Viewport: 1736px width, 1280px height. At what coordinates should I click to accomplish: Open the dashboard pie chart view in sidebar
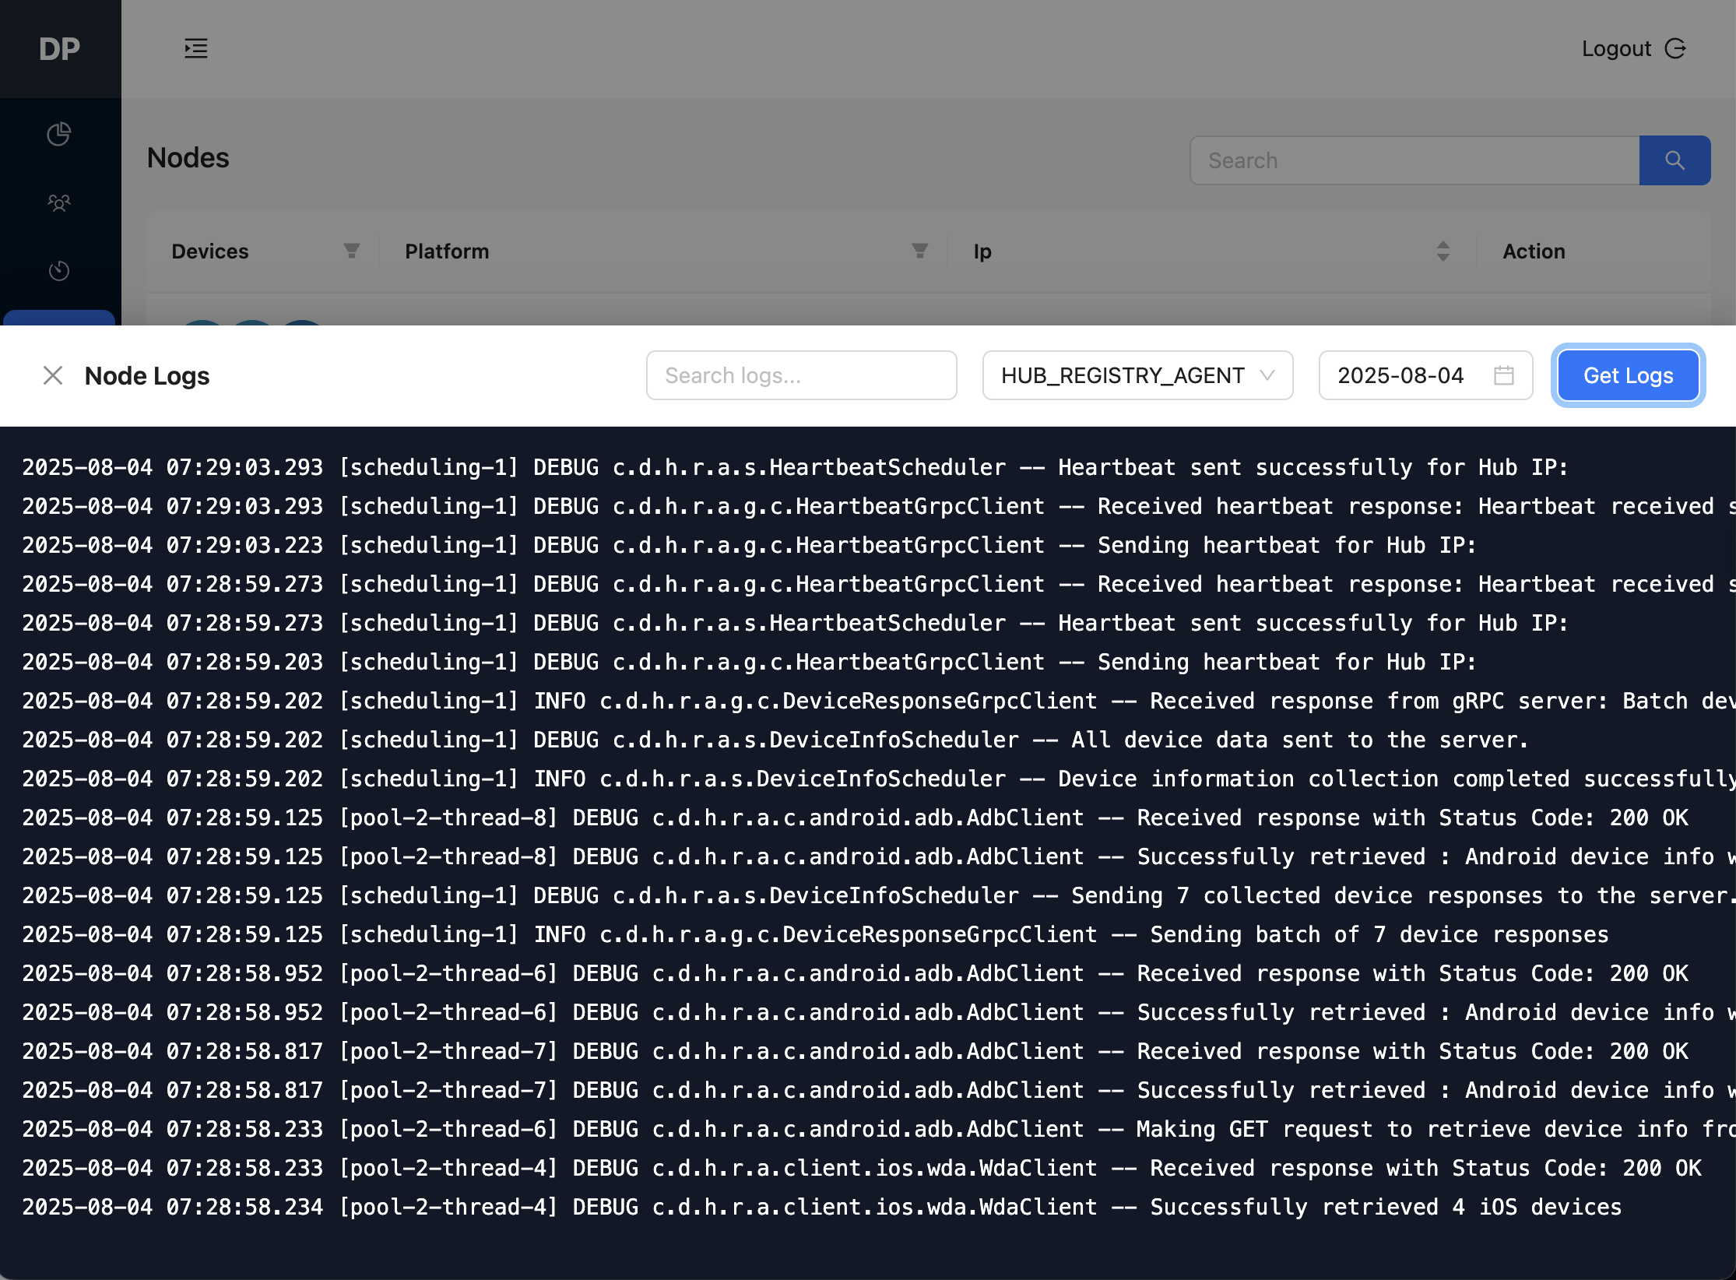59,134
